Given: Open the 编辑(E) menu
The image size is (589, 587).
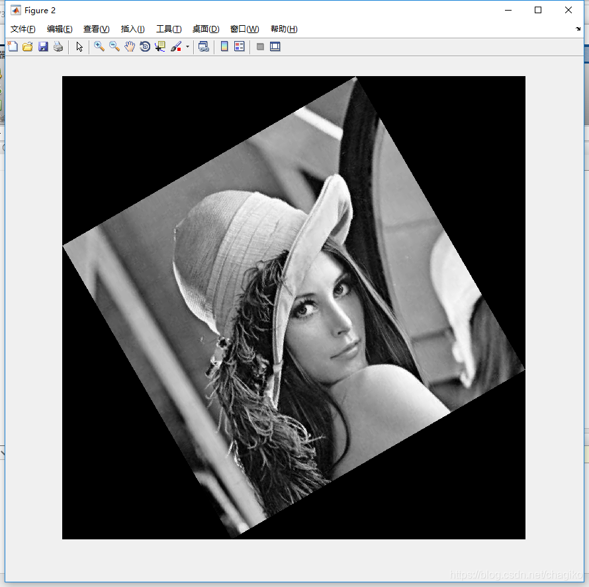Looking at the screenshot, I should [60, 29].
